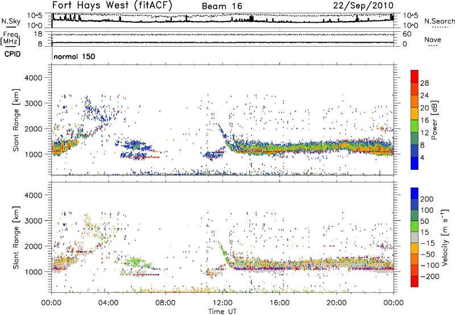This screenshot has width=455, height=315.
Task: Click the '20:00' time axis label
Action: tap(336, 303)
